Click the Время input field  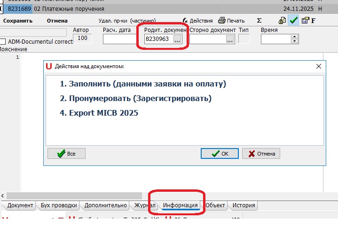(276, 39)
